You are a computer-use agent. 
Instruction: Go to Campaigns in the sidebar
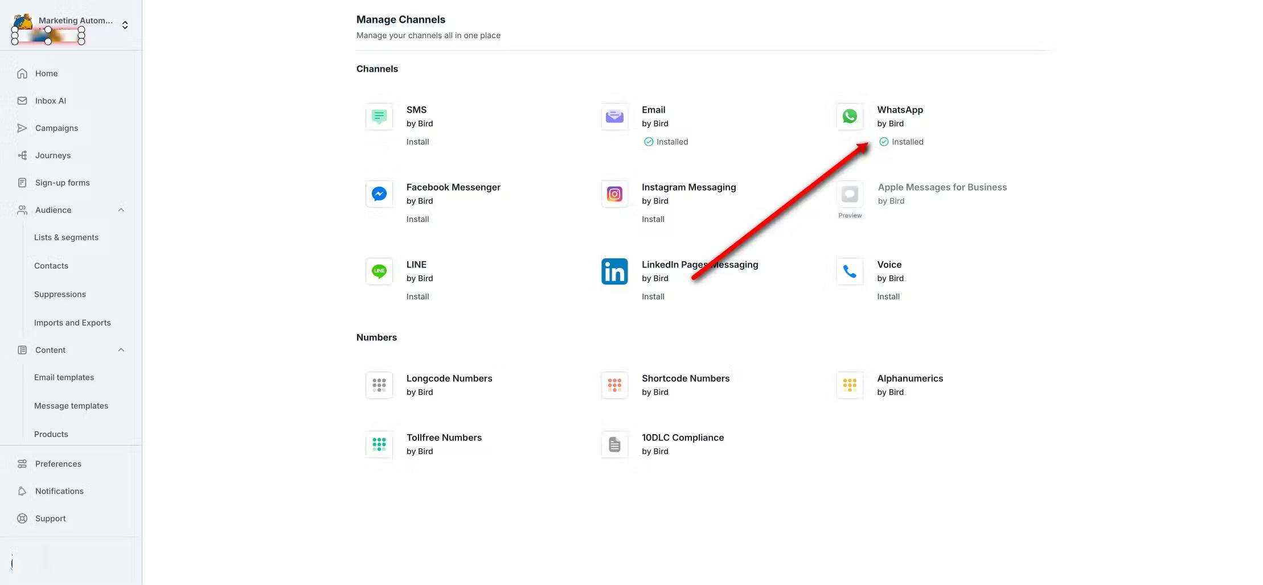coord(56,128)
